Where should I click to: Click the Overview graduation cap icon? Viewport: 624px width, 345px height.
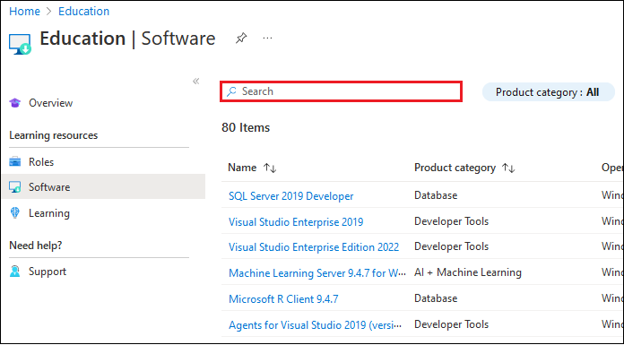pos(15,103)
